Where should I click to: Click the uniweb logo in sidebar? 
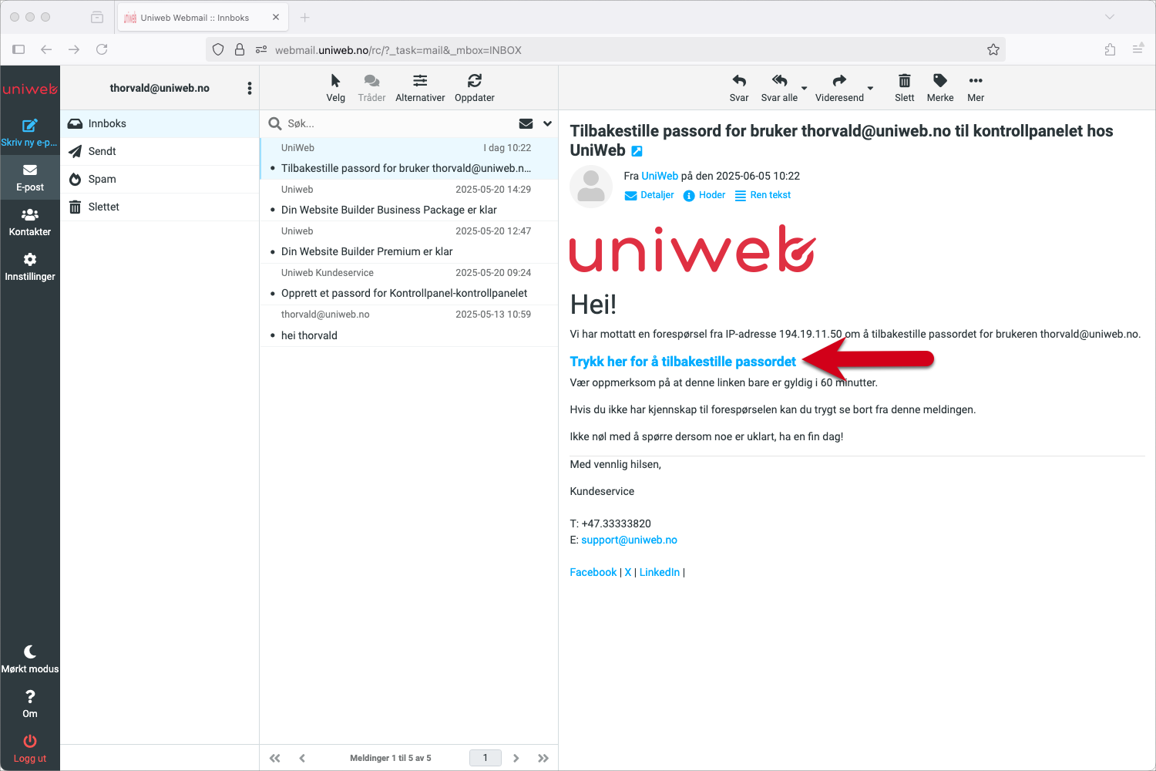coord(29,89)
